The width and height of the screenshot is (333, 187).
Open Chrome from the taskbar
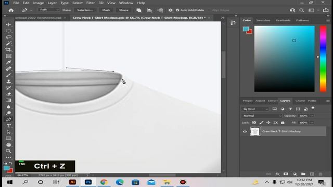[x=104, y=182]
